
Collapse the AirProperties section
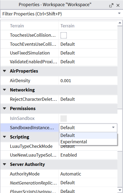5,71
